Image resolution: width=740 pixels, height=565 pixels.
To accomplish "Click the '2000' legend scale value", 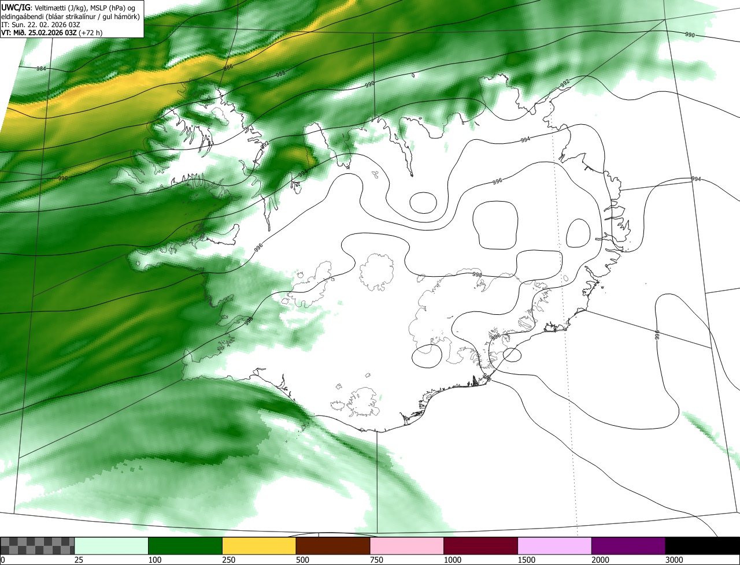I will tap(601, 560).
